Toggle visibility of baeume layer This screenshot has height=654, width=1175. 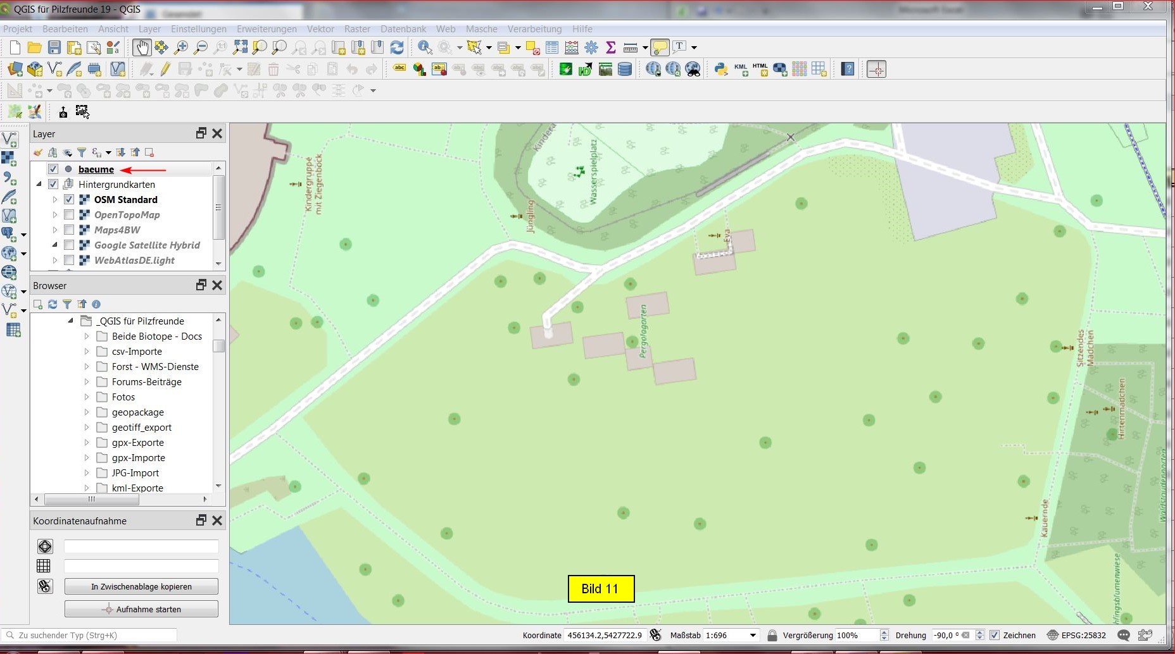coord(53,169)
